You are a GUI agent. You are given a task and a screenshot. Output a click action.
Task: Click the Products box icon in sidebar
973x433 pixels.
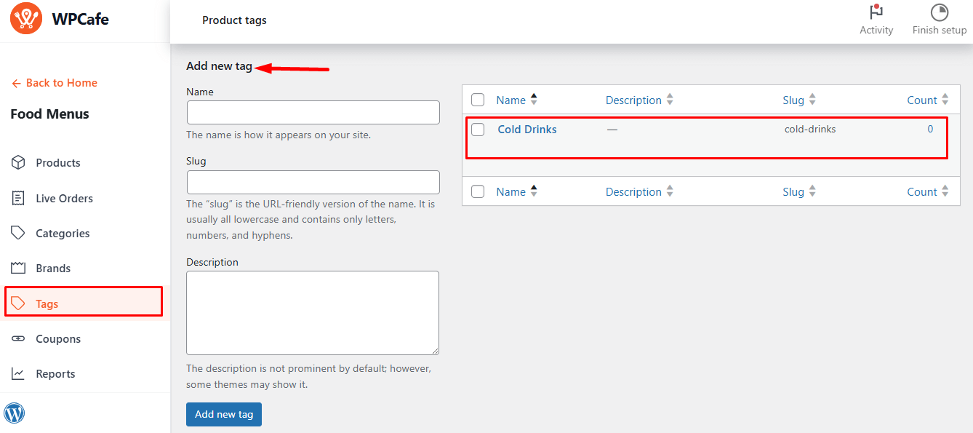click(18, 163)
